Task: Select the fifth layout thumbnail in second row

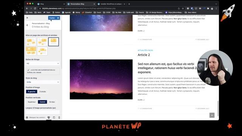Action: (x=42, y=51)
